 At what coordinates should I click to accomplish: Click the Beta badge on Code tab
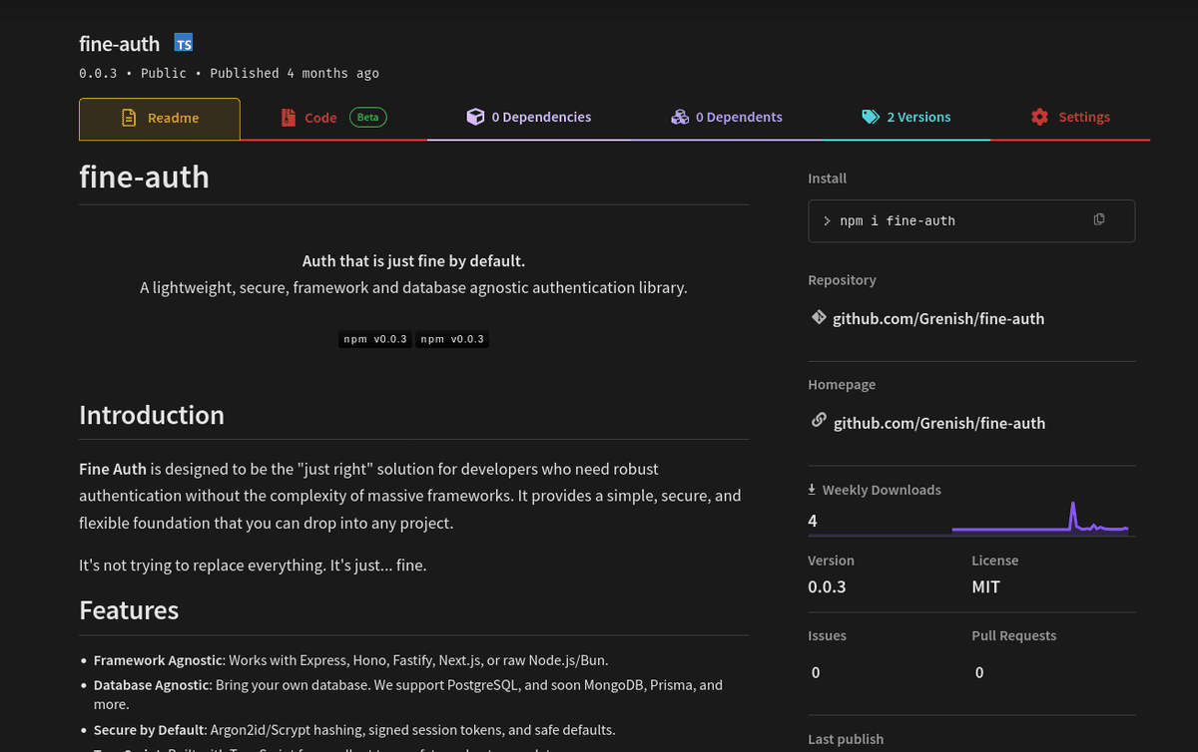(368, 118)
